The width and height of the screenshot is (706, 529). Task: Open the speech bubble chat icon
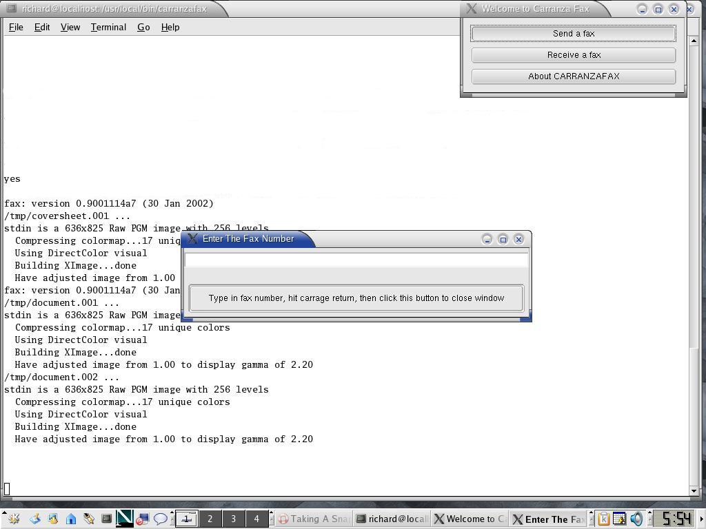pos(160,519)
